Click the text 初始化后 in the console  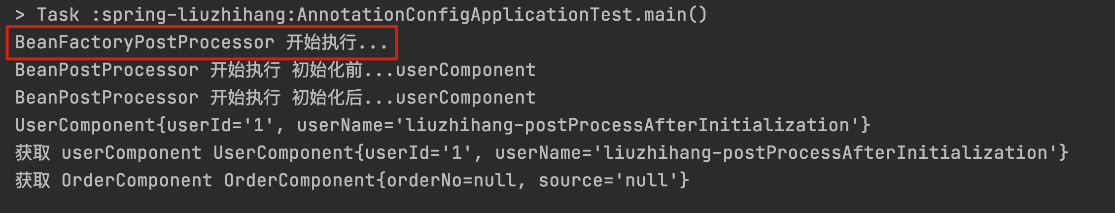coord(327,98)
